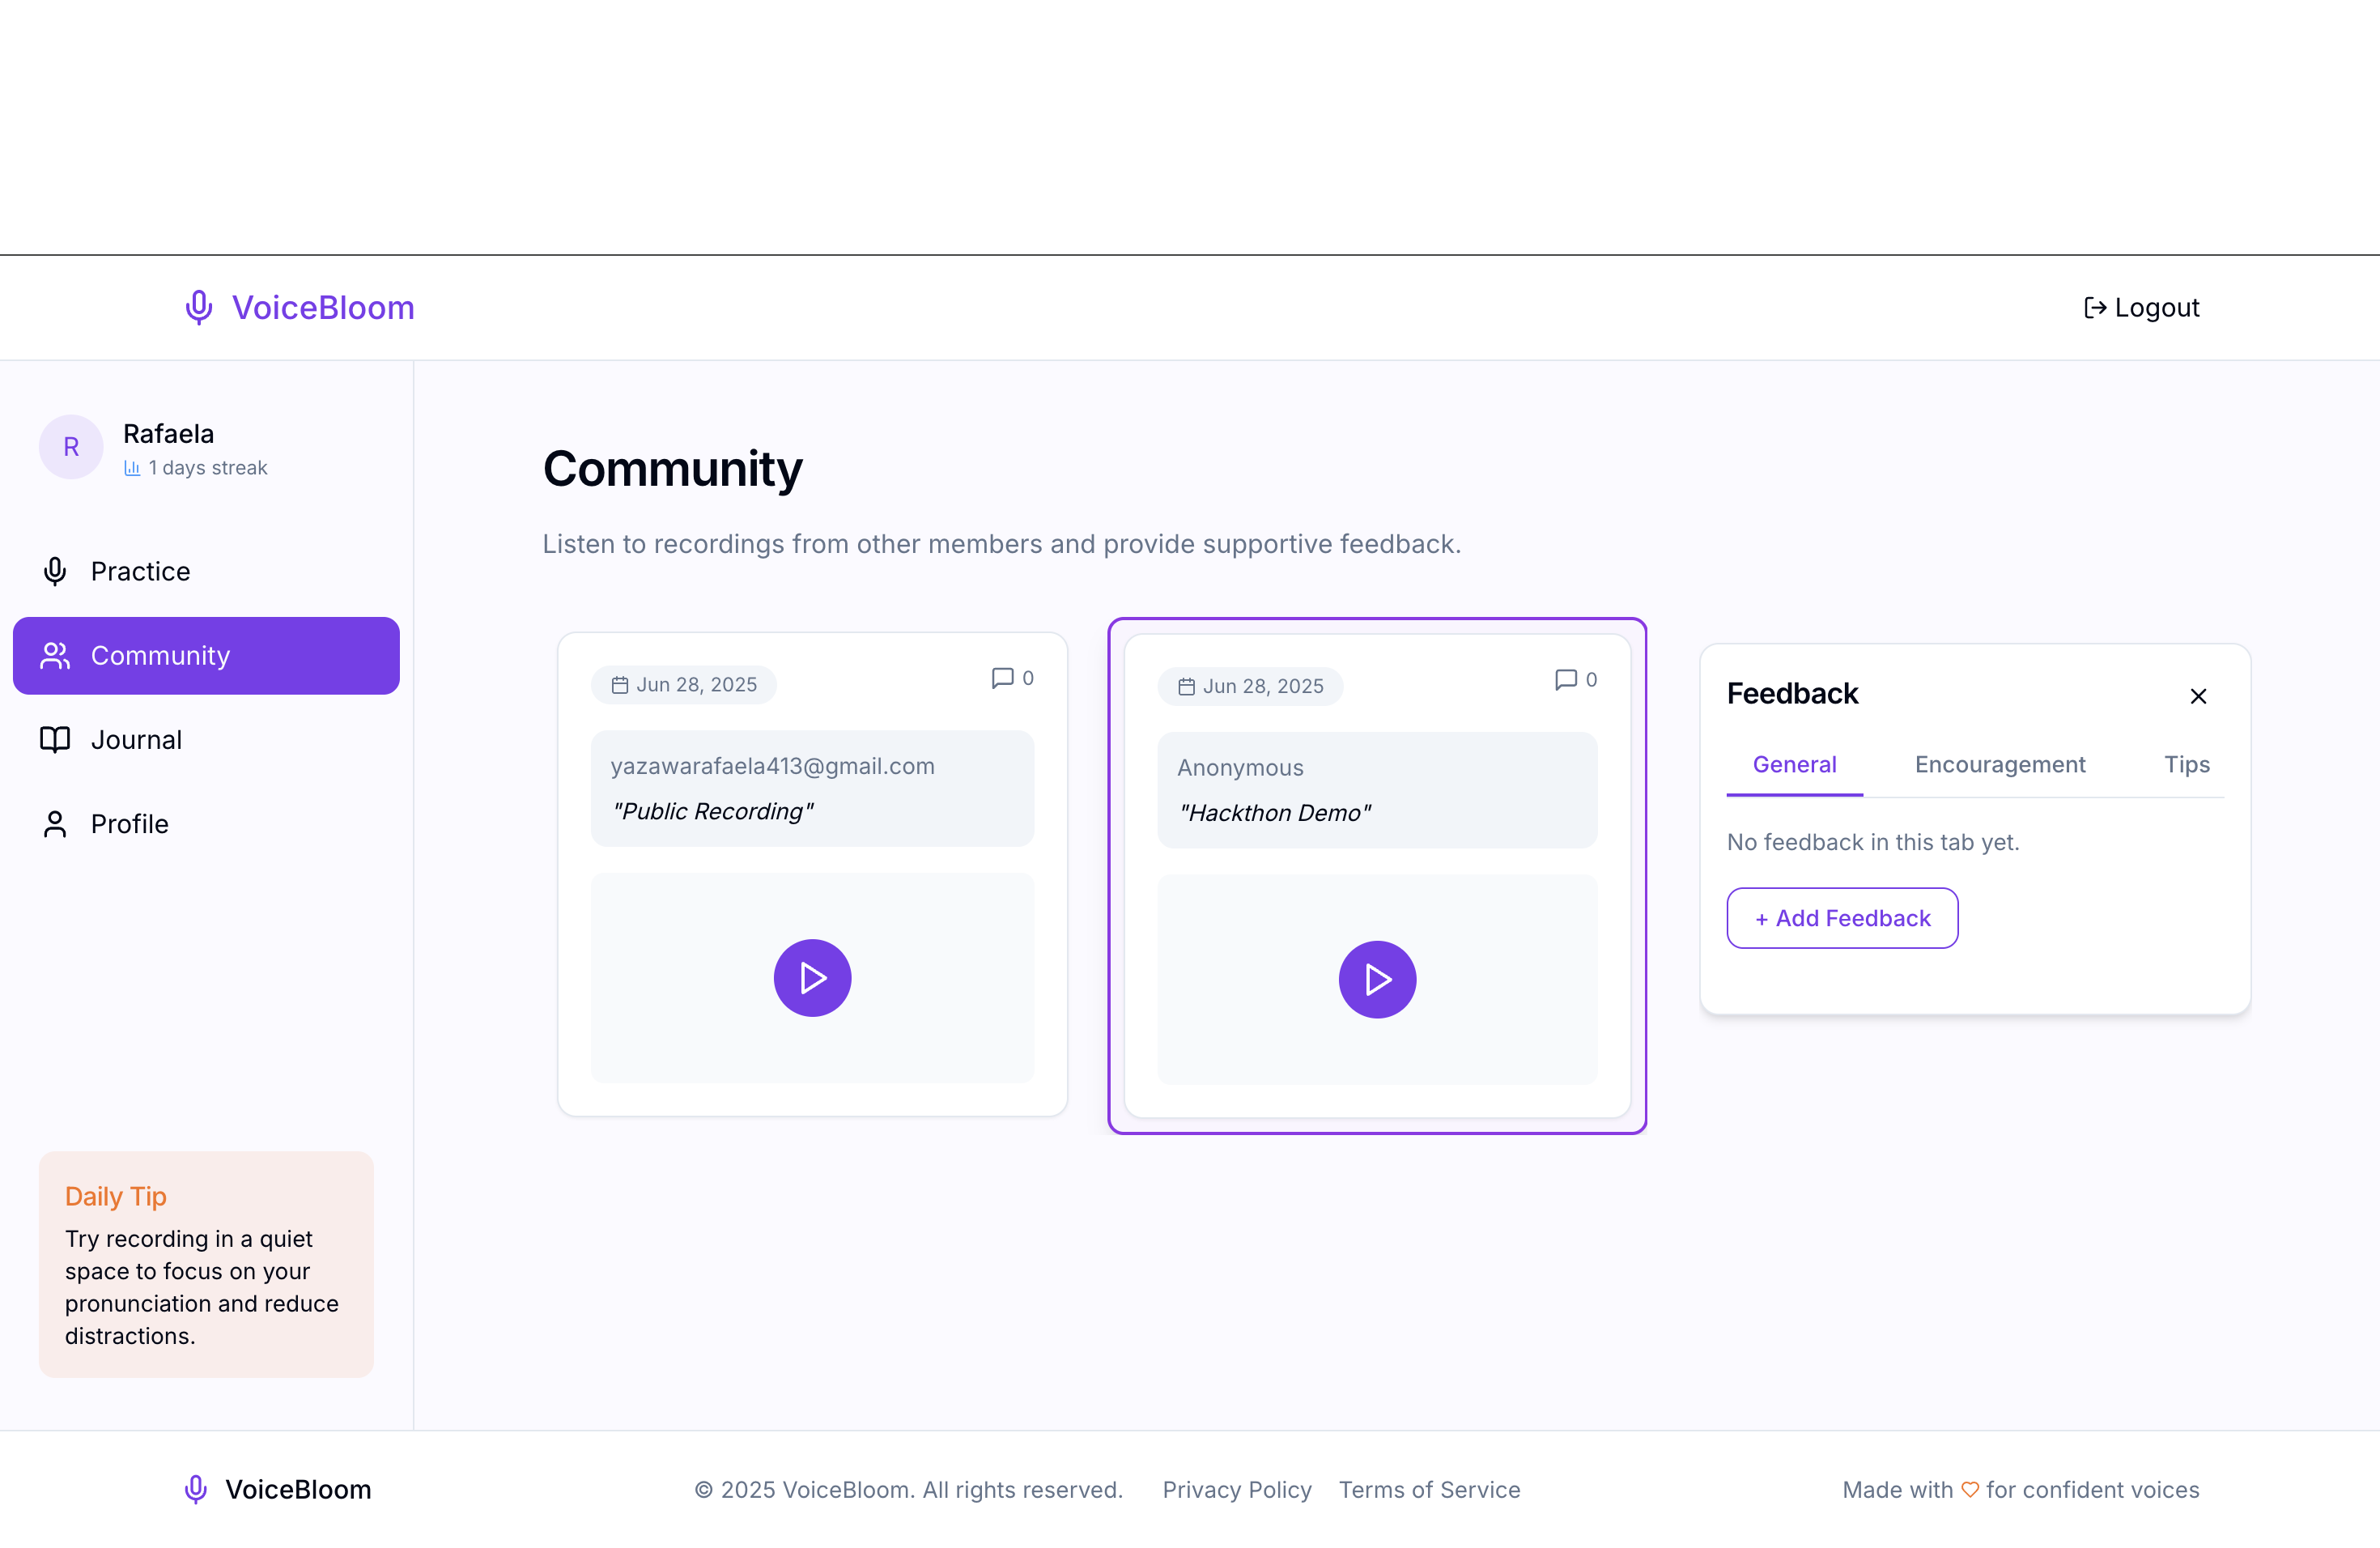
Task: Close the Feedback panel
Action: 2198,696
